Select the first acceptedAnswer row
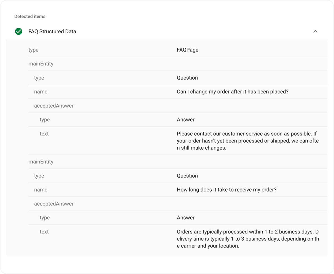The height and width of the screenshot is (274, 334). tap(53, 106)
